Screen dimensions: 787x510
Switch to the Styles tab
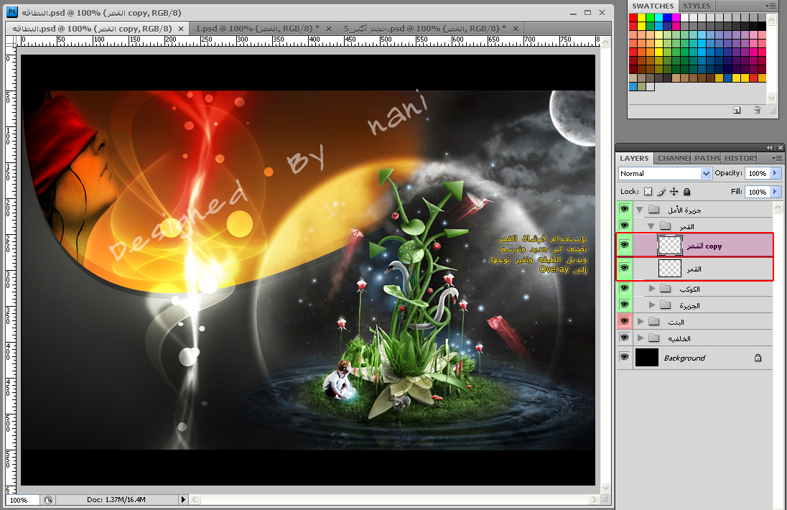point(697,6)
